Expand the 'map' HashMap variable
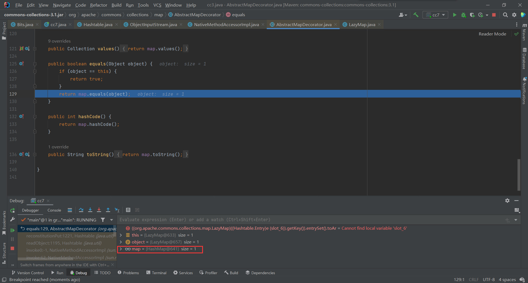The width and height of the screenshot is (528, 283). [x=121, y=249]
